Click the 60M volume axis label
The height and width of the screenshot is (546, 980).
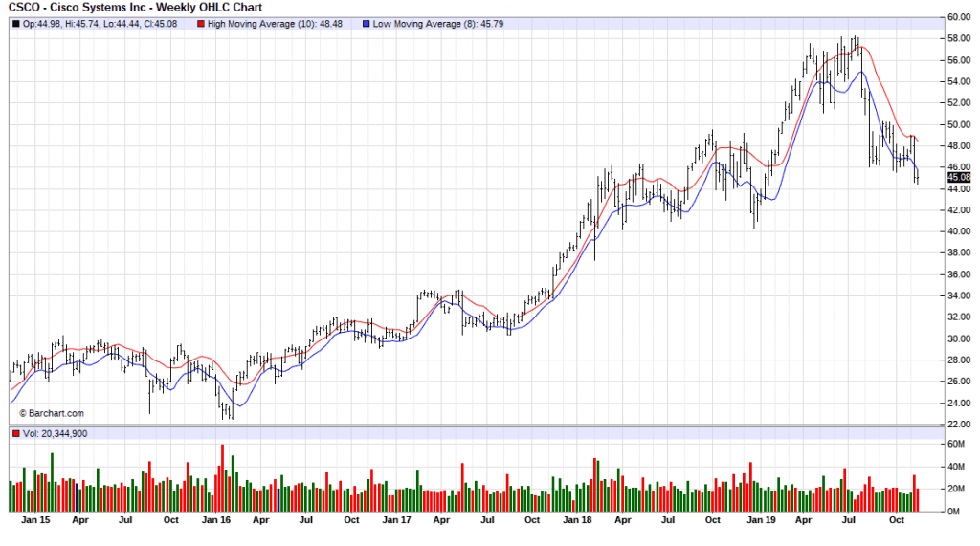tap(955, 444)
